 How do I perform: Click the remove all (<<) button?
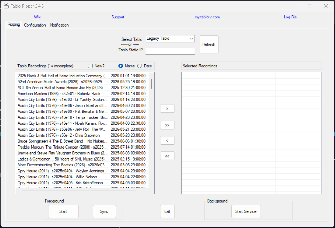point(167,156)
